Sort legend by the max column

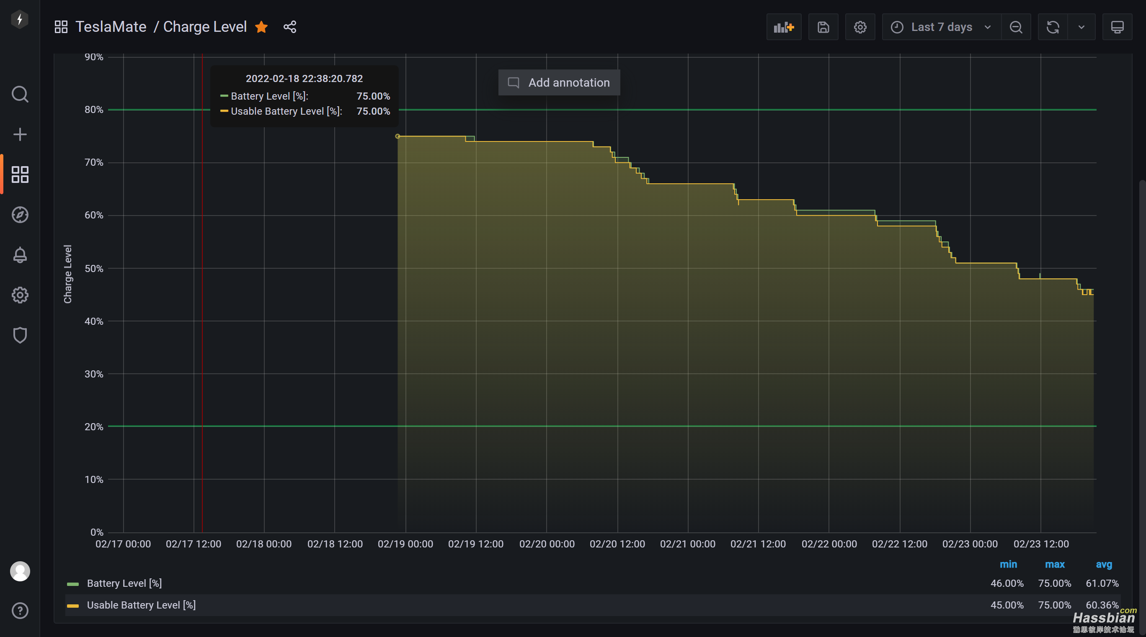click(x=1055, y=564)
